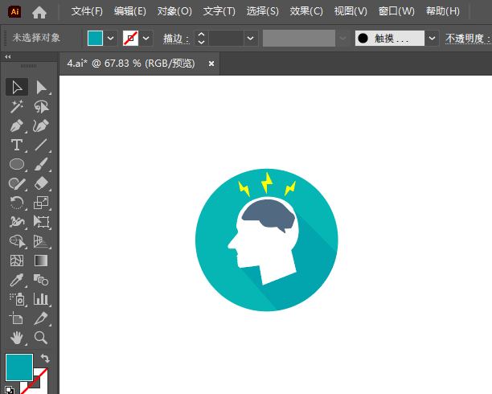The image size is (492, 394).
Task: Select the Shape Builder tool
Action: [17, 241]
